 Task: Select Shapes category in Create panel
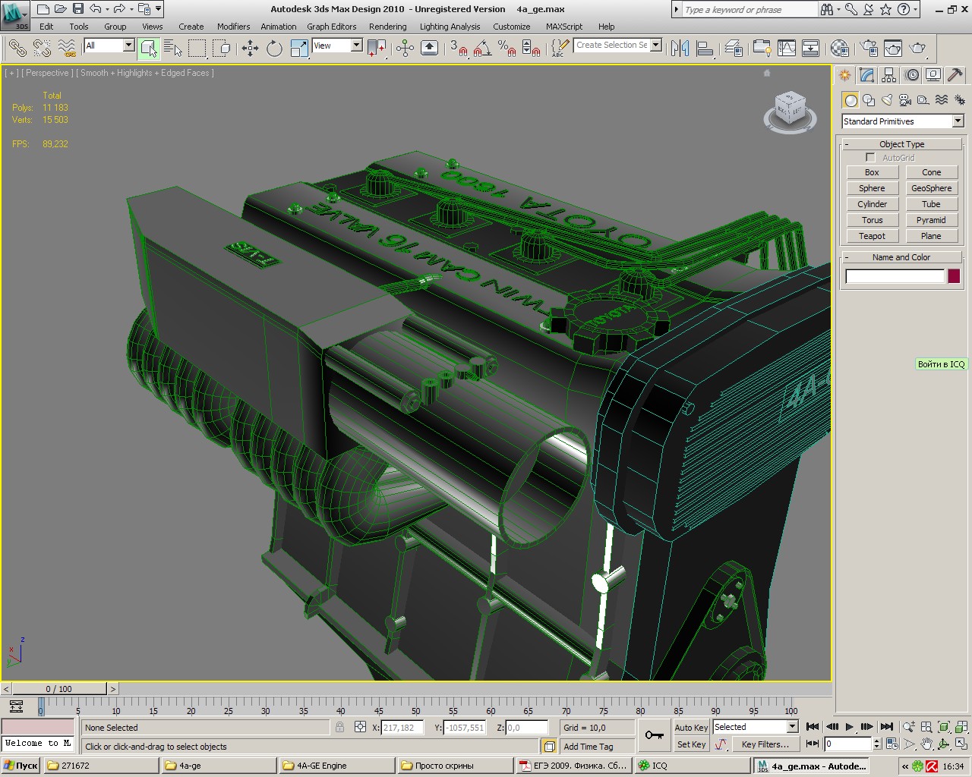pos(869,100)
